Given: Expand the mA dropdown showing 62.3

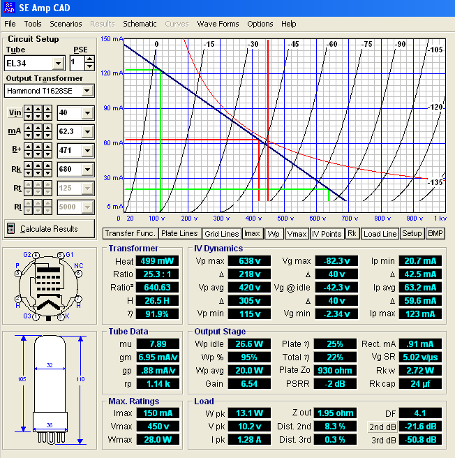Looking at the screenshot, I should (x=88, y=132).
